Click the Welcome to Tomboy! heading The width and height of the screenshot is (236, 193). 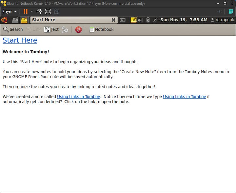(26, 52)
